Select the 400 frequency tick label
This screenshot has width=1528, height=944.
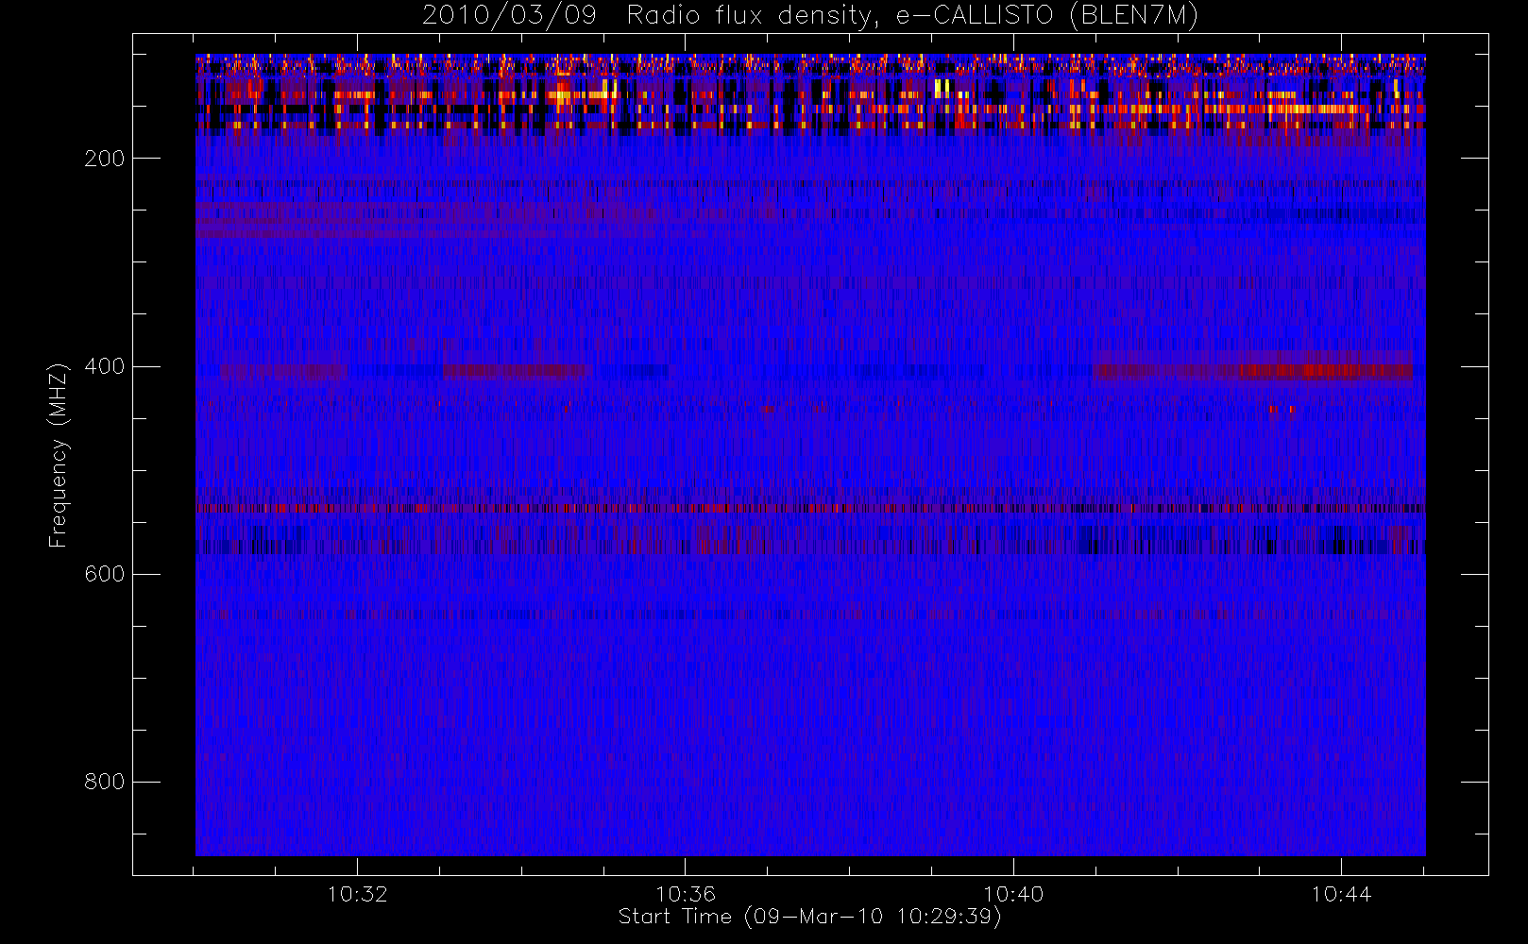coord(105,366)
